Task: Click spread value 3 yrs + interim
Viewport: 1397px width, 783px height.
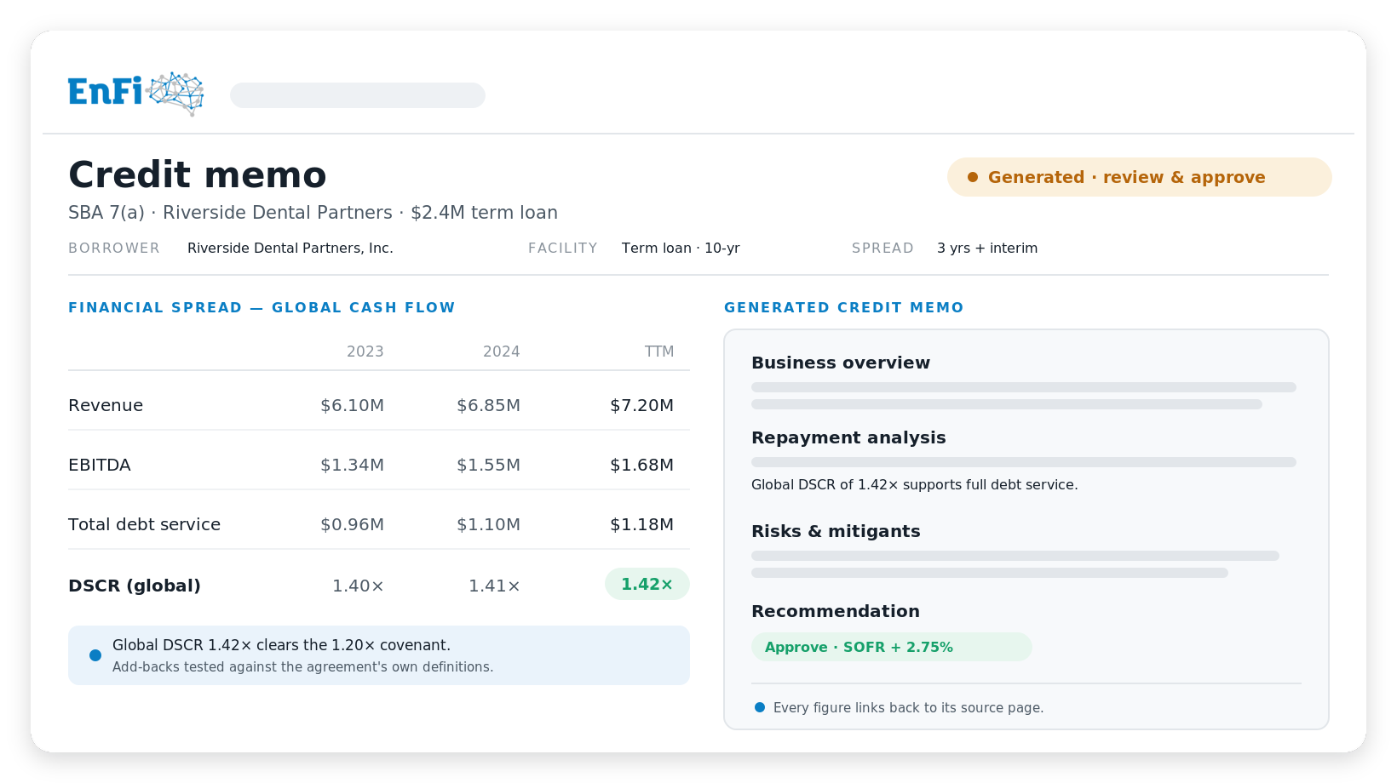Action: (x=987, y=248)
